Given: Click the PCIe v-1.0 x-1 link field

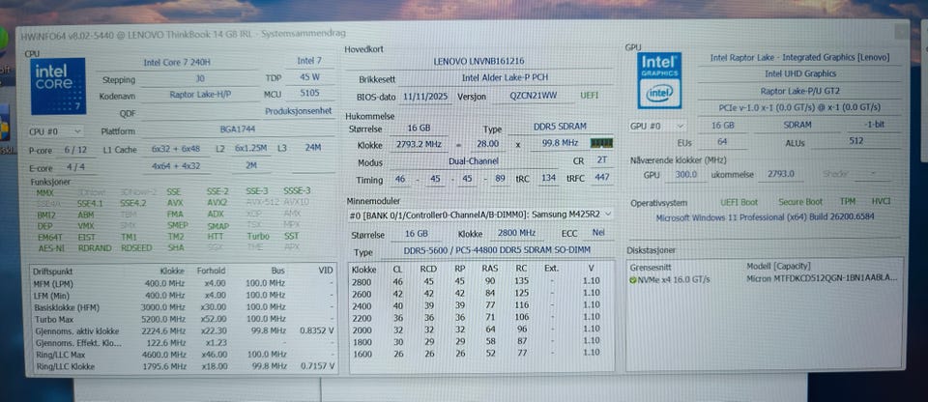Looking at the screenshot, I should coord(800,107).
